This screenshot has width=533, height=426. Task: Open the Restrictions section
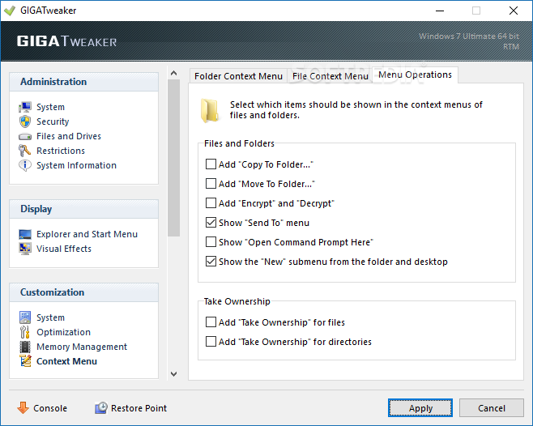coord(61,151)
